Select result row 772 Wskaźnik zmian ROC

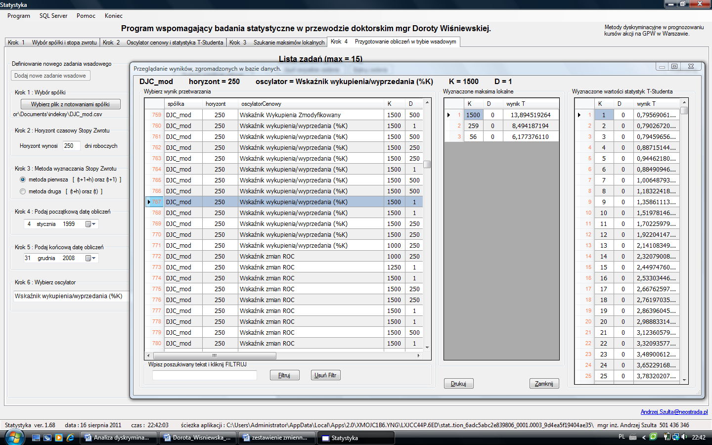(x=284, y=256)
